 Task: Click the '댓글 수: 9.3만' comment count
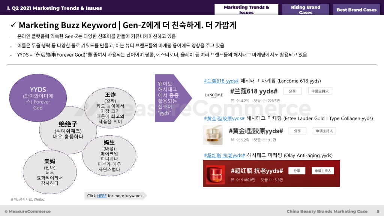click(x=265, y=140)
